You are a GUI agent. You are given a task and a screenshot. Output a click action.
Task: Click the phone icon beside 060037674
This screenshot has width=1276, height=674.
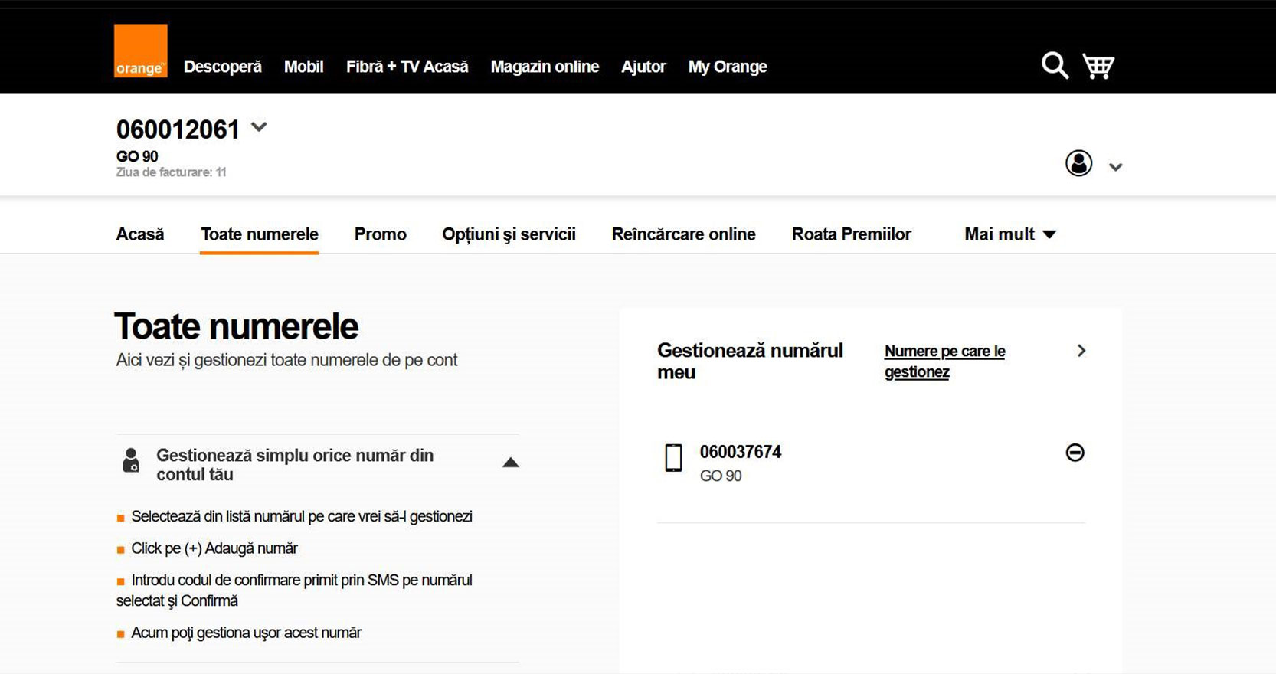(x=673, y=458)
